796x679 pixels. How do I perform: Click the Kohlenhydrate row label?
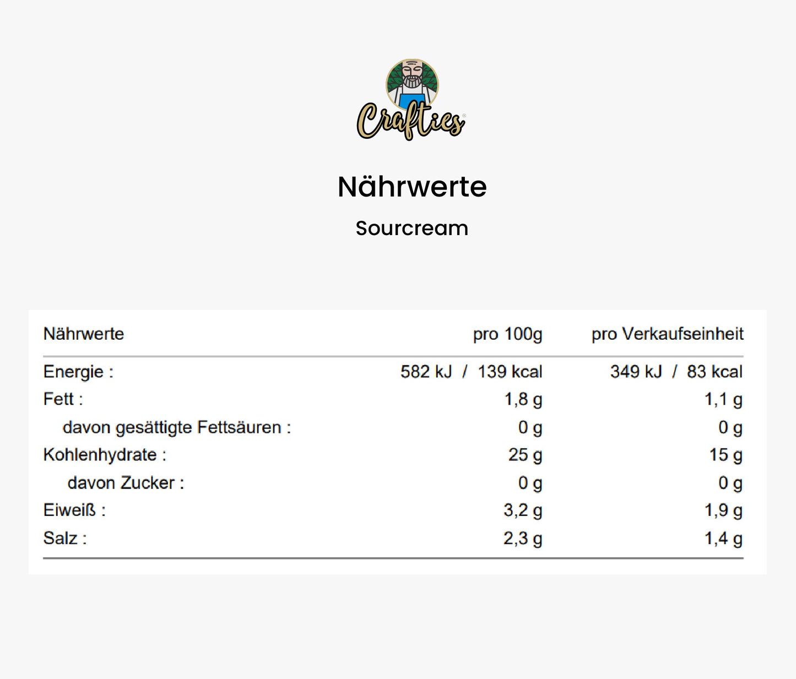click(x=105, y=455)
